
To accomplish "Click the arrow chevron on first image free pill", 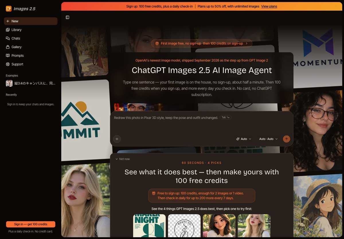I will click(247, 43).
